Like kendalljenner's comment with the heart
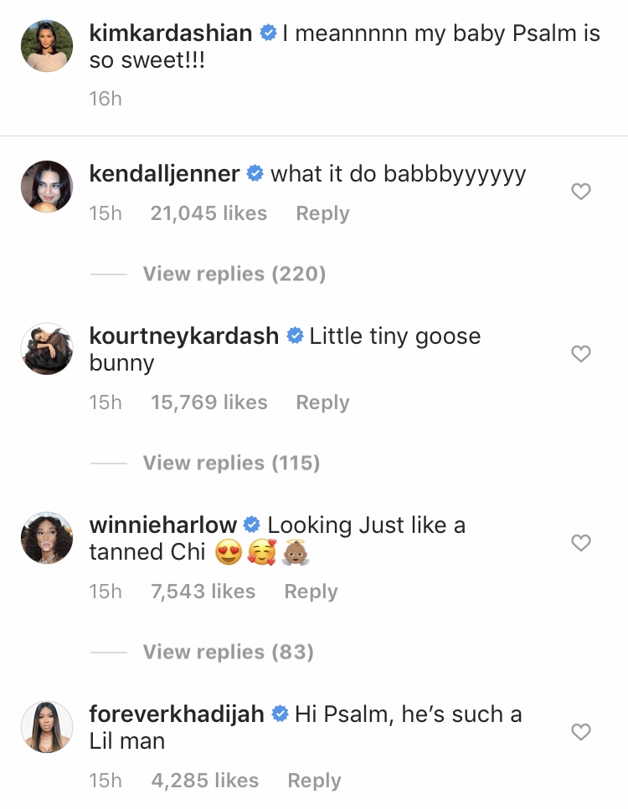The width and height of the screenshot is (628, 809). pyautogui.click(x=580, y=192)
